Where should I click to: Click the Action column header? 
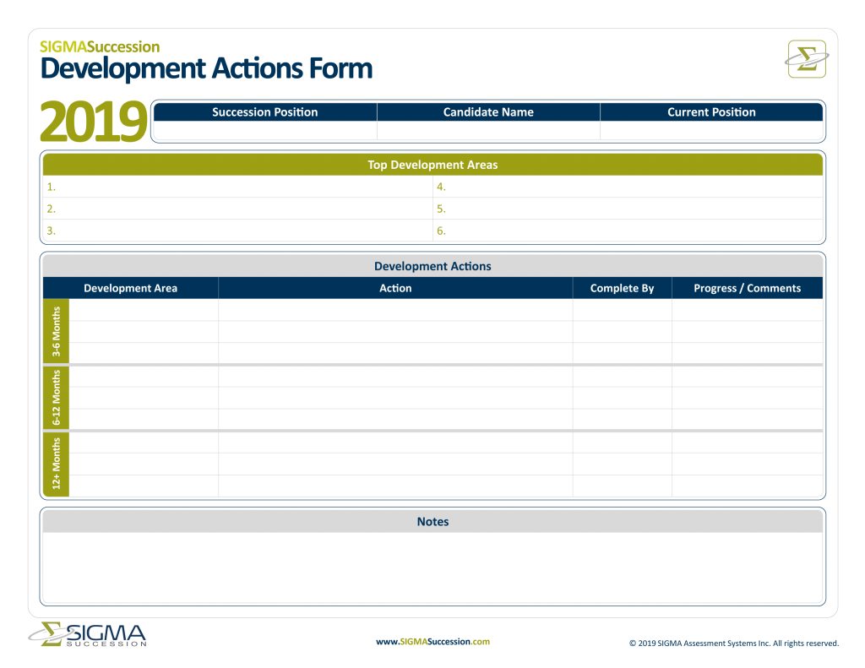pos(395,288)
